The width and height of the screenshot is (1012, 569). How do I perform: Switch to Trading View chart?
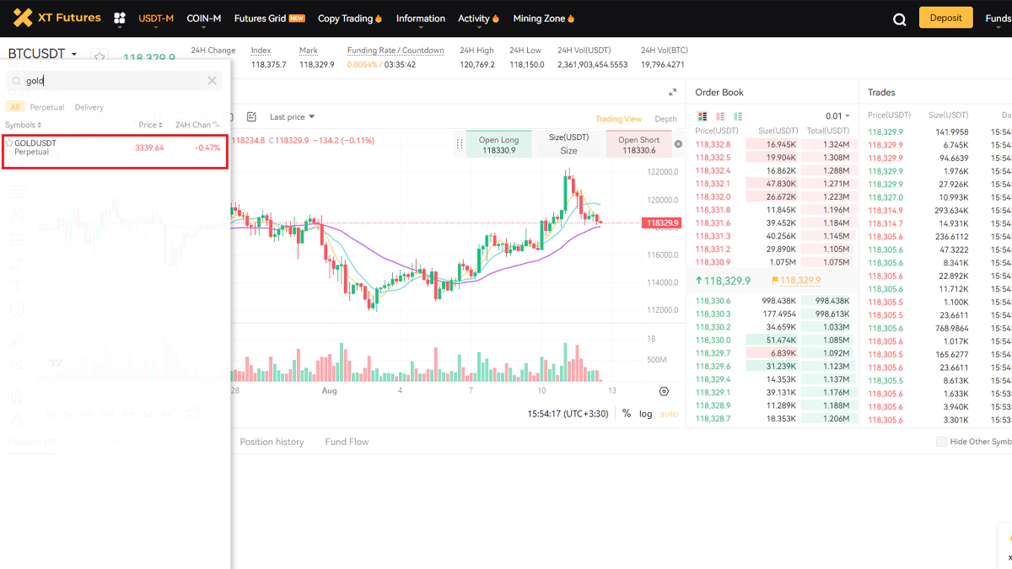pyautogui.click(x=618, y=119)
